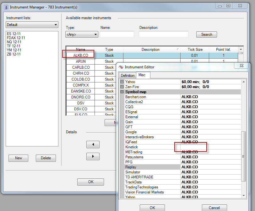Select the Kinetick symbol map label
The width and height of the screenshot is (255, 211).
(x=131, y=147)
